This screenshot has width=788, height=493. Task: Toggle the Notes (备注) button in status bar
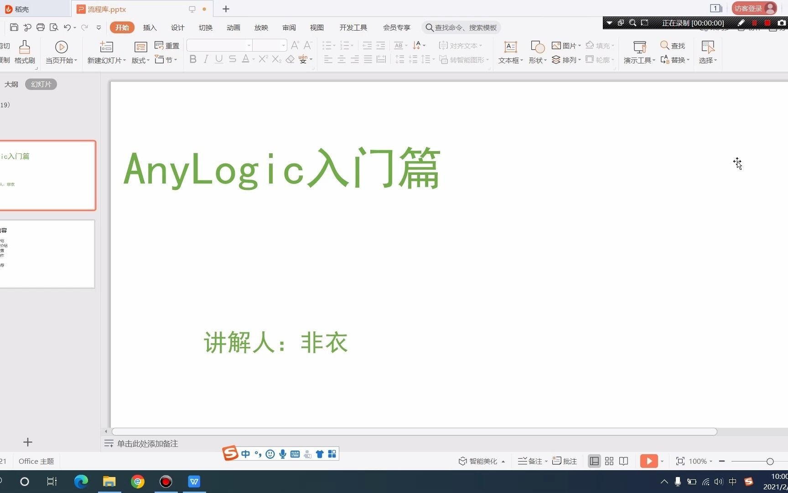click(533, 461)
